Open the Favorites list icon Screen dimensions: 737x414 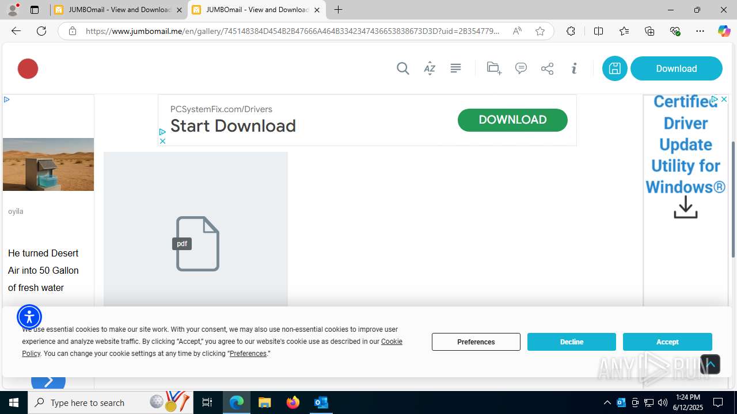624,31
